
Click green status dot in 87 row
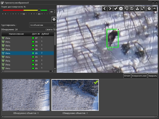pos(33,38)
